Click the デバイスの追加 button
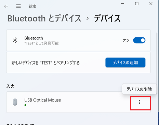Image resolution: width=159 pixels, height=125 pixels. point(125,62)
